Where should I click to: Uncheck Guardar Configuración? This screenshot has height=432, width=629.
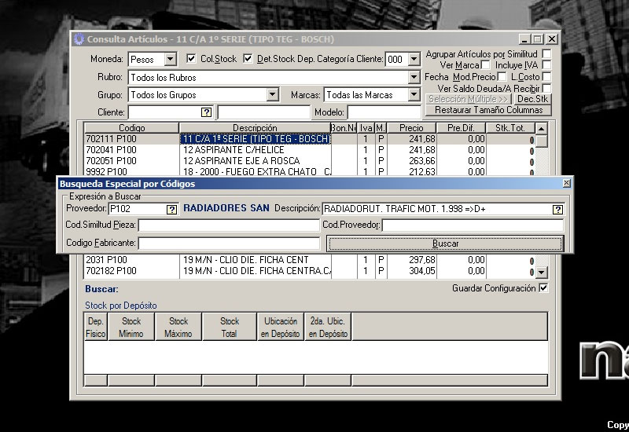coord(543,288)
